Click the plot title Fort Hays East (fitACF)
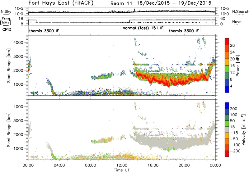 (61, 3)
